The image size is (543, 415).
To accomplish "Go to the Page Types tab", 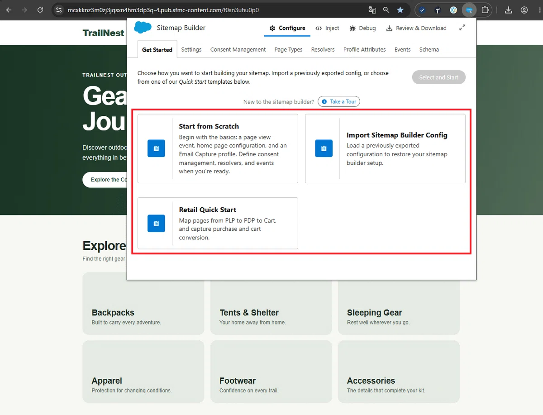I will pyautogui.click(x=288, y=49).
